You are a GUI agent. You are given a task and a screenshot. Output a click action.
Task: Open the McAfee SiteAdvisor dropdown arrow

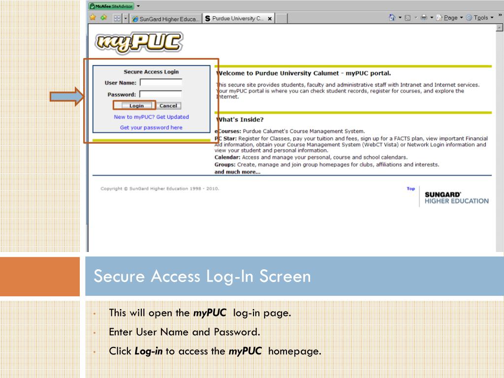point(138,6)
